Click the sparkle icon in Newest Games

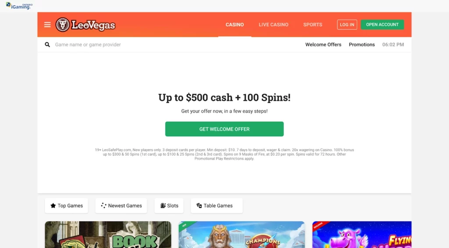coord(103,205)
